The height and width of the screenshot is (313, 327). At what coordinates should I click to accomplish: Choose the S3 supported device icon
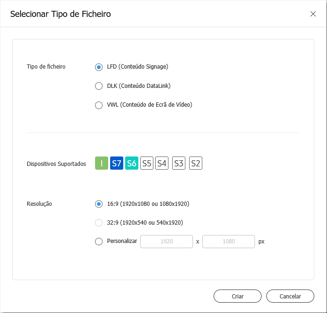click(x=179, y=163)
